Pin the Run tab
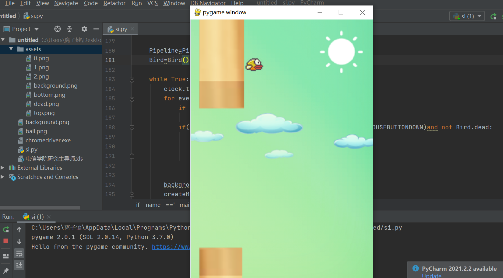This screenshot has width=503, height=278. point(6,270)
